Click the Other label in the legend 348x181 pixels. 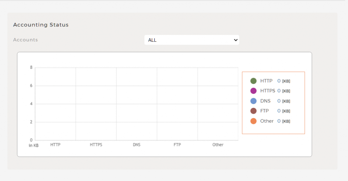pyautogui.click(x=267, y=121)
